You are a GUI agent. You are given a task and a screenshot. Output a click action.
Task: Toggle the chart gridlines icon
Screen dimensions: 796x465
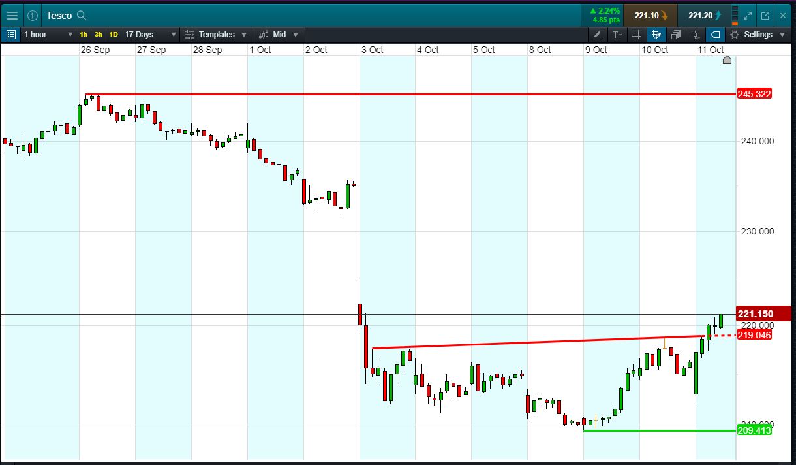(x=637, y=34)
